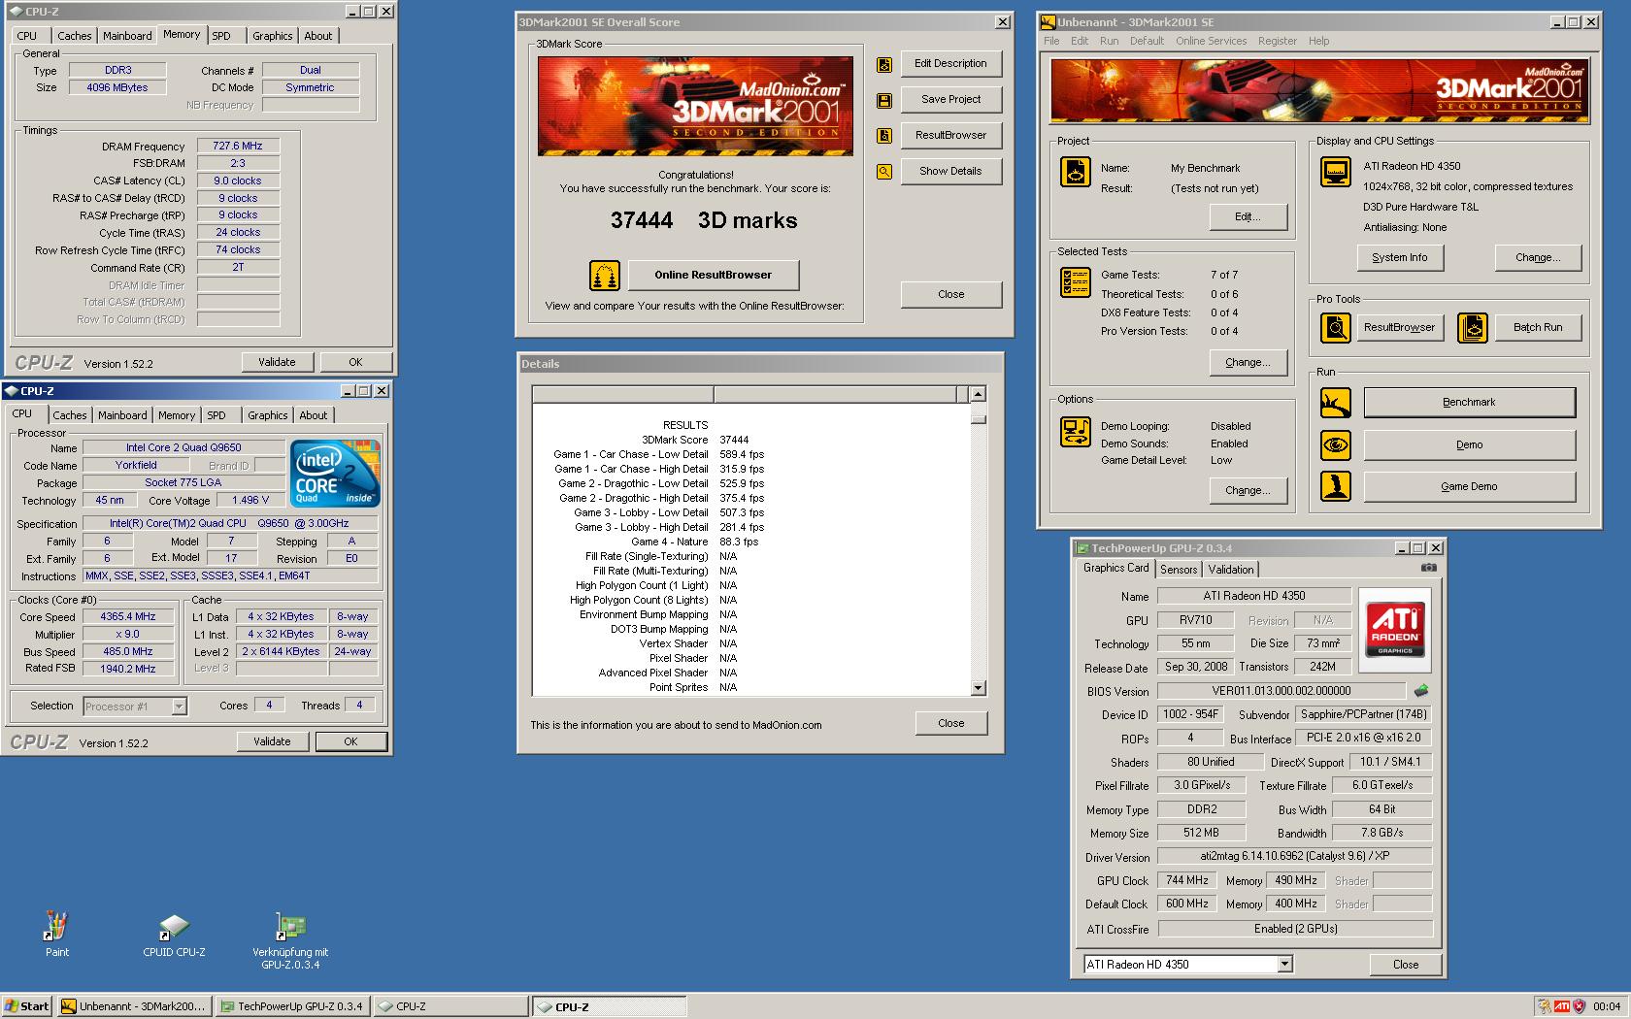Click the Show Details button
This screenshot has height=1019, width=1631.
(x=951, y=172)
